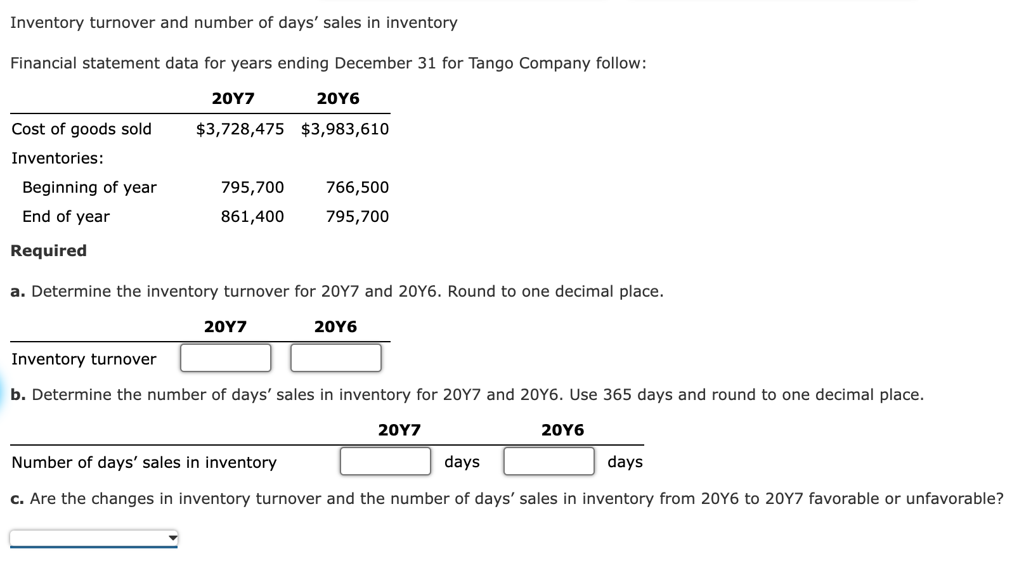
Task: Click the Number of days' sales in inventory label
Action: click(x=144, y=463)
